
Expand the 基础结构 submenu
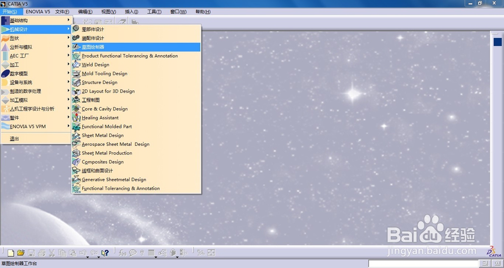(x=35, y=20)
